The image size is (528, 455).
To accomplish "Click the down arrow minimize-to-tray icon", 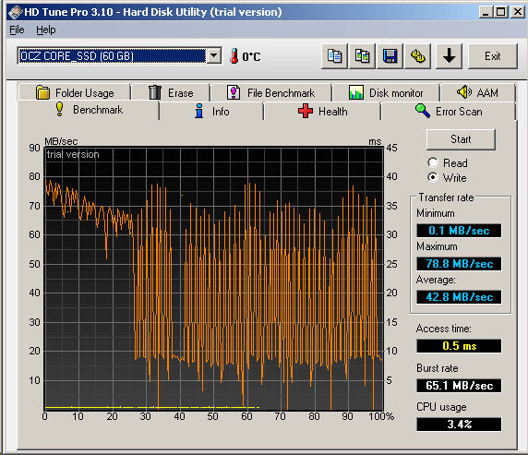I will click(449, 56).
